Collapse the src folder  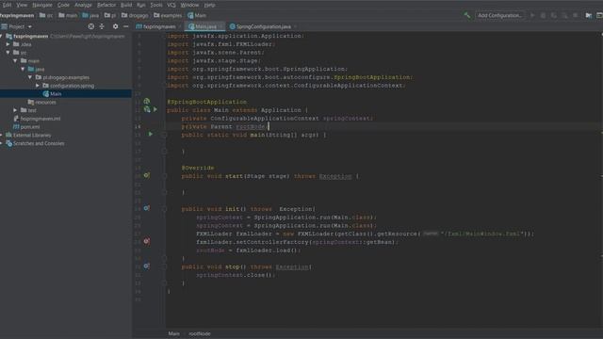click(8, 53)
